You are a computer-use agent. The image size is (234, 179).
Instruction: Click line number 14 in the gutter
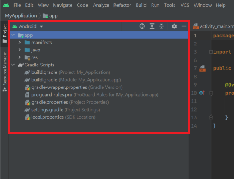tap(194, 126)
